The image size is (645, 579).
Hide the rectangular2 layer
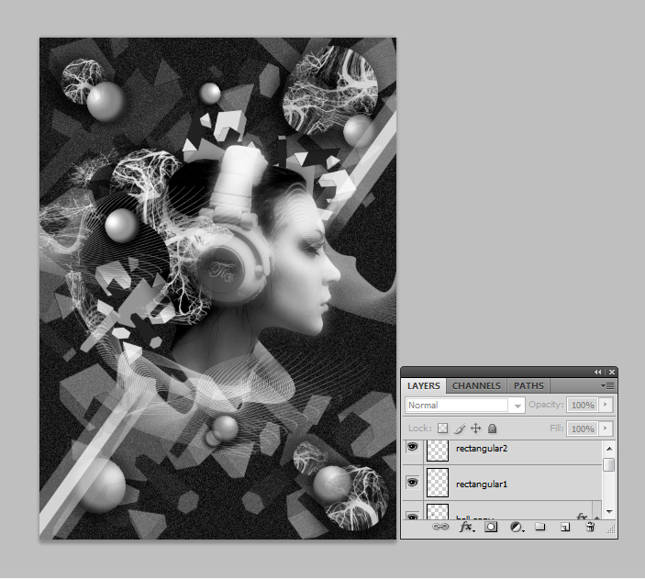point(413,448)
